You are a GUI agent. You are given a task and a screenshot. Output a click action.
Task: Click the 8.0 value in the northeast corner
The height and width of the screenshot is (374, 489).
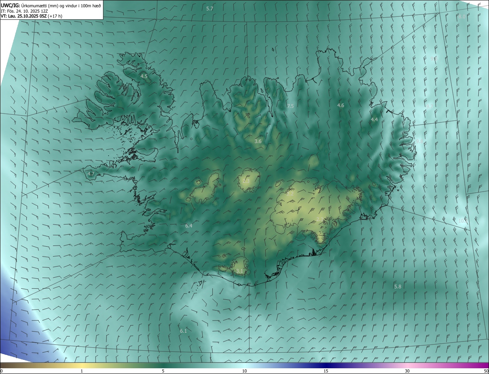pyautogui.click(x=462, y=17)
